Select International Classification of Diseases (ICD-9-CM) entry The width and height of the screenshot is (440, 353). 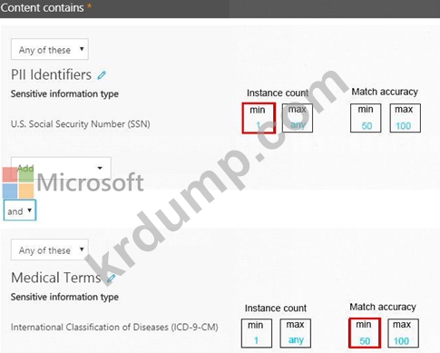pyautogui.click(x=114, y=328)
